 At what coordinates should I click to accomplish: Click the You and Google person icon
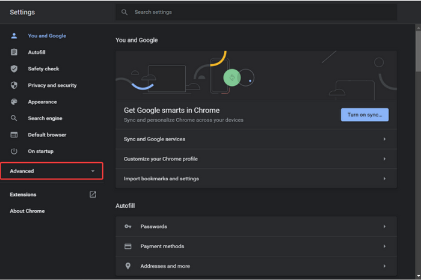click(14, 35)
